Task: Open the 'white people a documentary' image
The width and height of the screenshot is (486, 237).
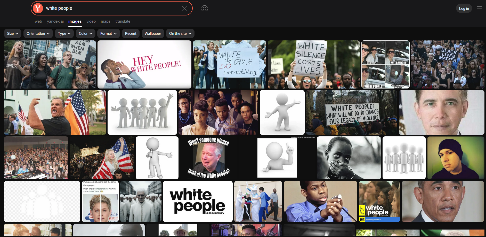Action: [198, 201]
